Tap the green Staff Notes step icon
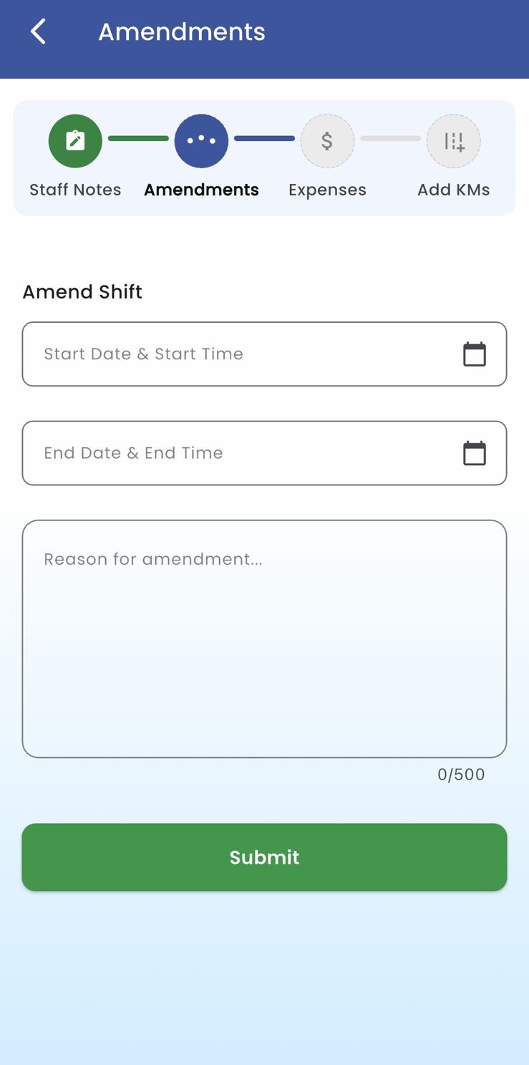This screenshot has height=1065, width=529. (75, 141)
